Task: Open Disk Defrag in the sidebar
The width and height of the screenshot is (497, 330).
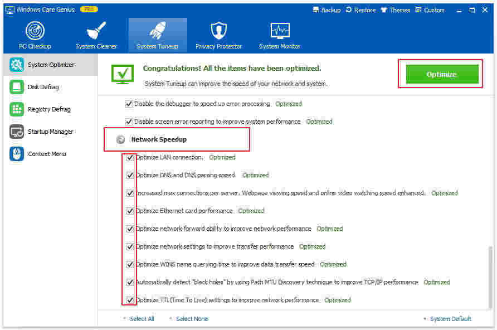Action: 51,87
